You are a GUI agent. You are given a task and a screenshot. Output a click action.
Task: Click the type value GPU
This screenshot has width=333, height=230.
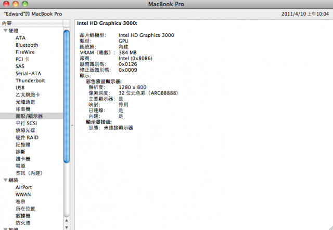click(x=123, y=41)
